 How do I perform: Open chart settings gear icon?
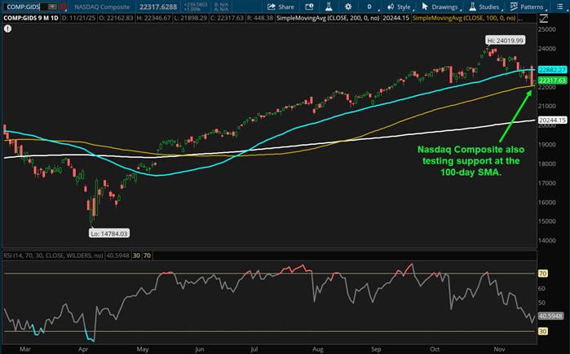(348, 7)
